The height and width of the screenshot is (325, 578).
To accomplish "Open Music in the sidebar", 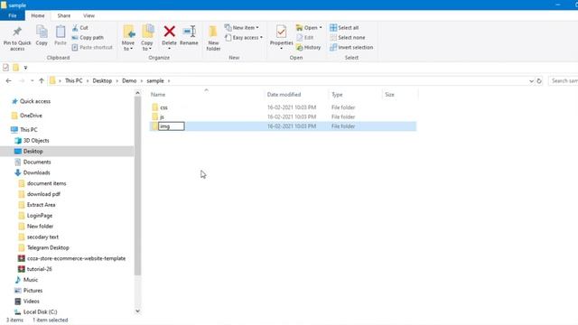I will pyautogui.click(x=30, y=280).
